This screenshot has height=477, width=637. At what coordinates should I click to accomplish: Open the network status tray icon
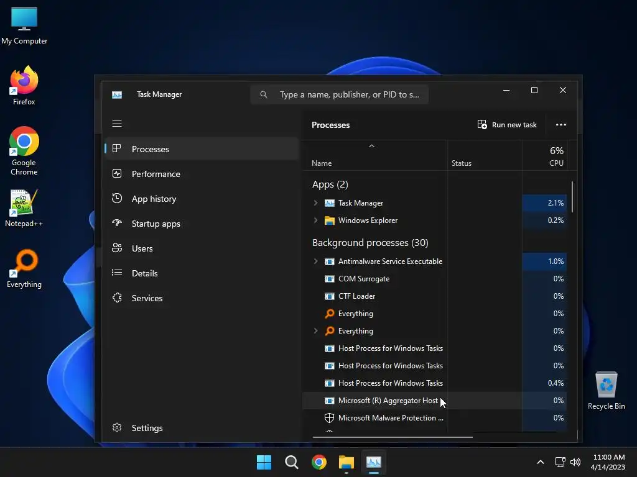click(x=560, y=462)
